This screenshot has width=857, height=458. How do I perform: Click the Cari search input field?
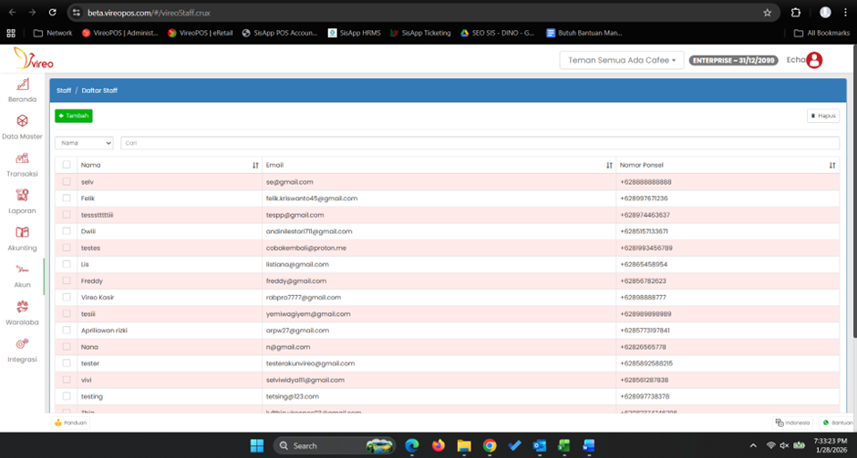[479, 143]
